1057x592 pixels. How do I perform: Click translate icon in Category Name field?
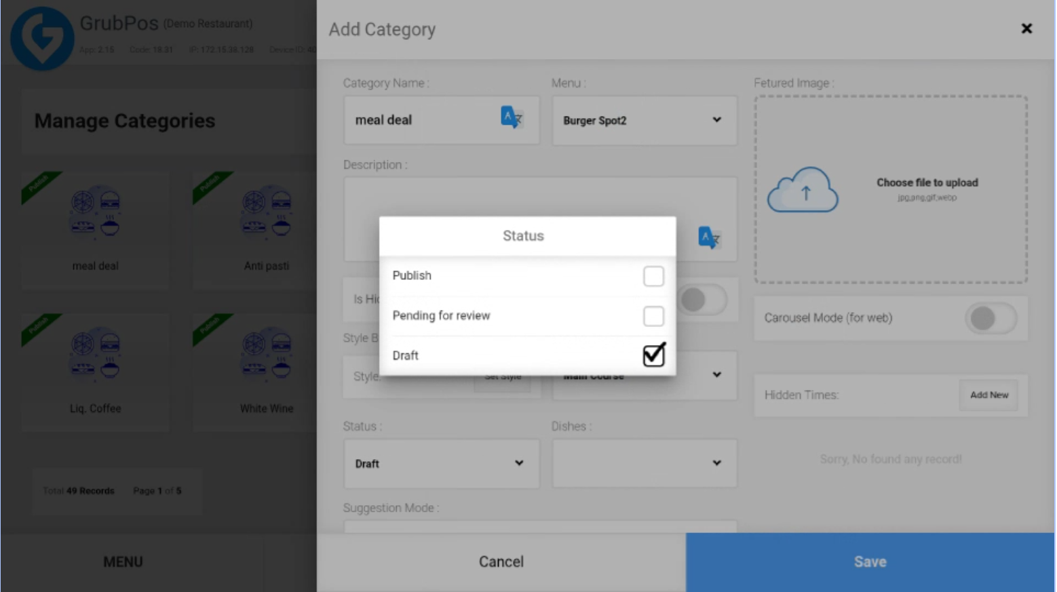(511, 117)
